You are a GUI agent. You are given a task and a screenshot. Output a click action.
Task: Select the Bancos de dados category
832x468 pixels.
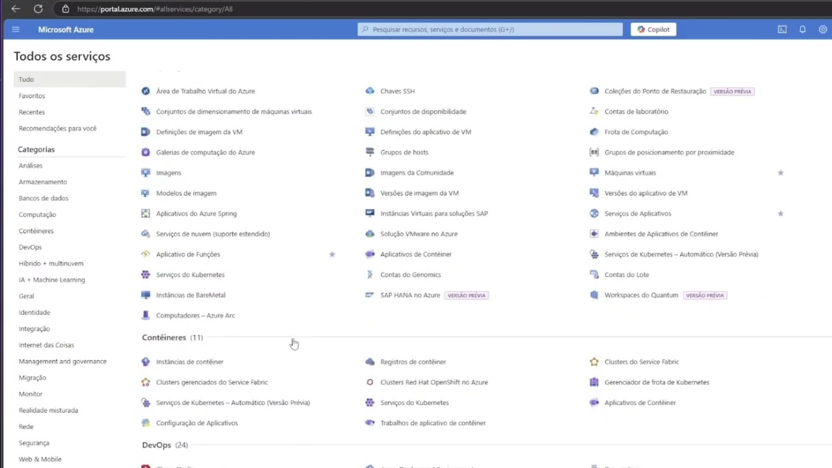pyautogui.click(x=44, y=198)
